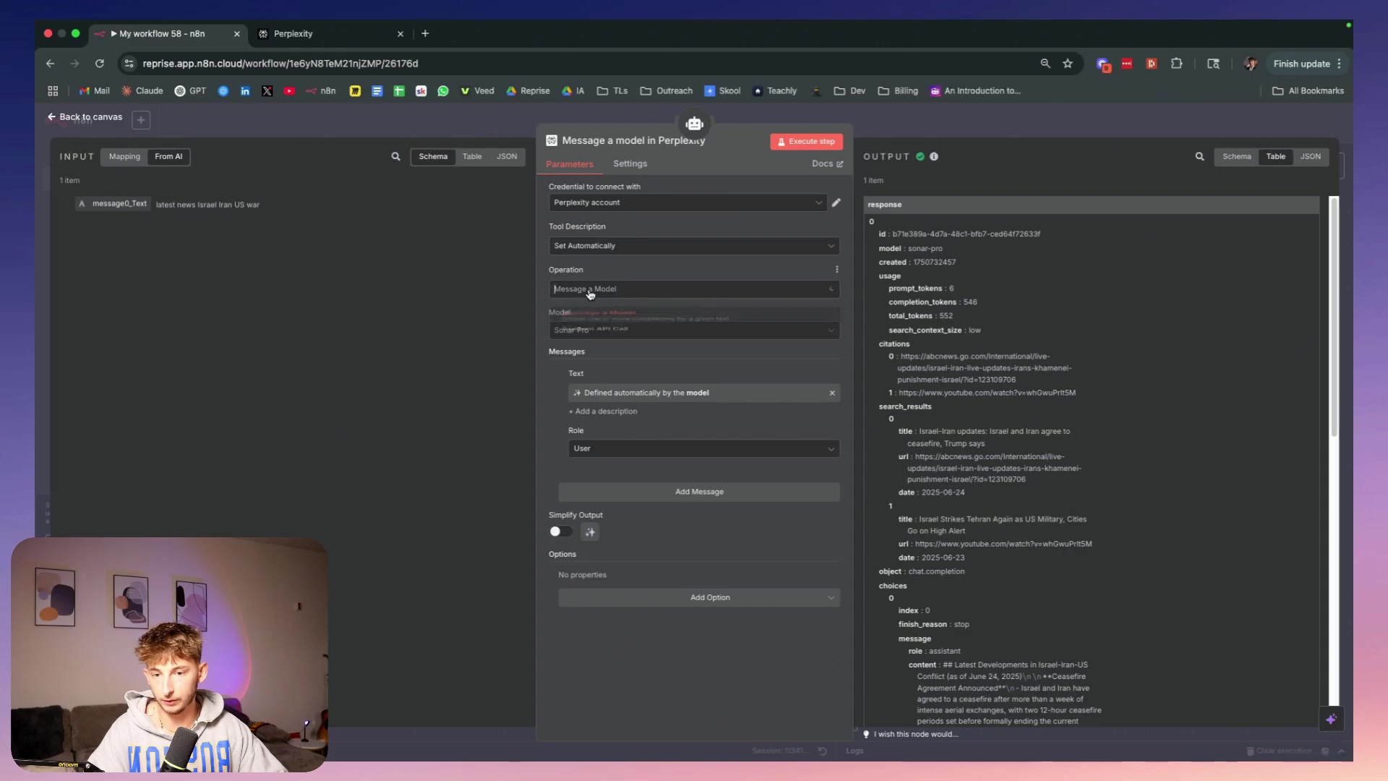This screenshot has height=781, width=1388.
Task: Select the INPUT Table view tab
Action: 472,156
